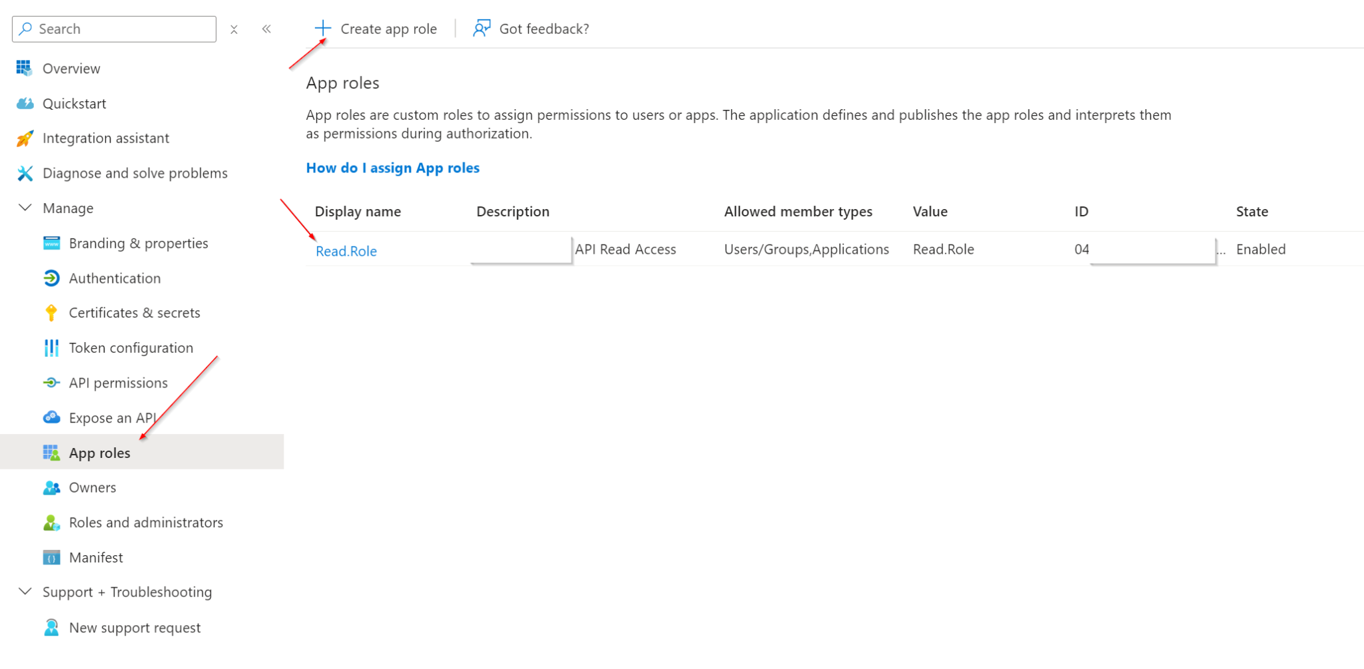Select the Authentication icon in sidebar
1364x669 pixels.
(51, 278)
